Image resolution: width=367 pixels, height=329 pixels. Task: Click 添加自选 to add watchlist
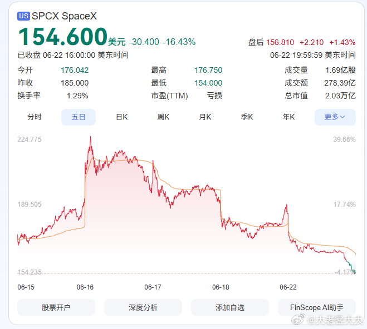click(230, 307)
